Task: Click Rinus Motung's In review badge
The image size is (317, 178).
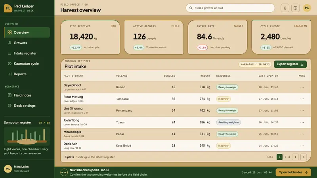Action: 223,99
